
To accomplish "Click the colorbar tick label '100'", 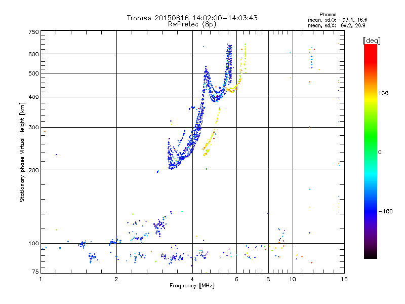I will pyautogui.click(x=383, y=93).
